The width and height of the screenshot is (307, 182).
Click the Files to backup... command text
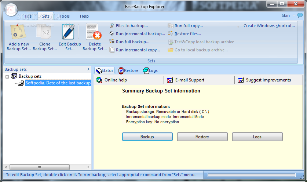point(132,26)
